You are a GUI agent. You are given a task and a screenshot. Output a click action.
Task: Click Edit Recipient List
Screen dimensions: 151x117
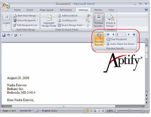click(x=25, y=25)
